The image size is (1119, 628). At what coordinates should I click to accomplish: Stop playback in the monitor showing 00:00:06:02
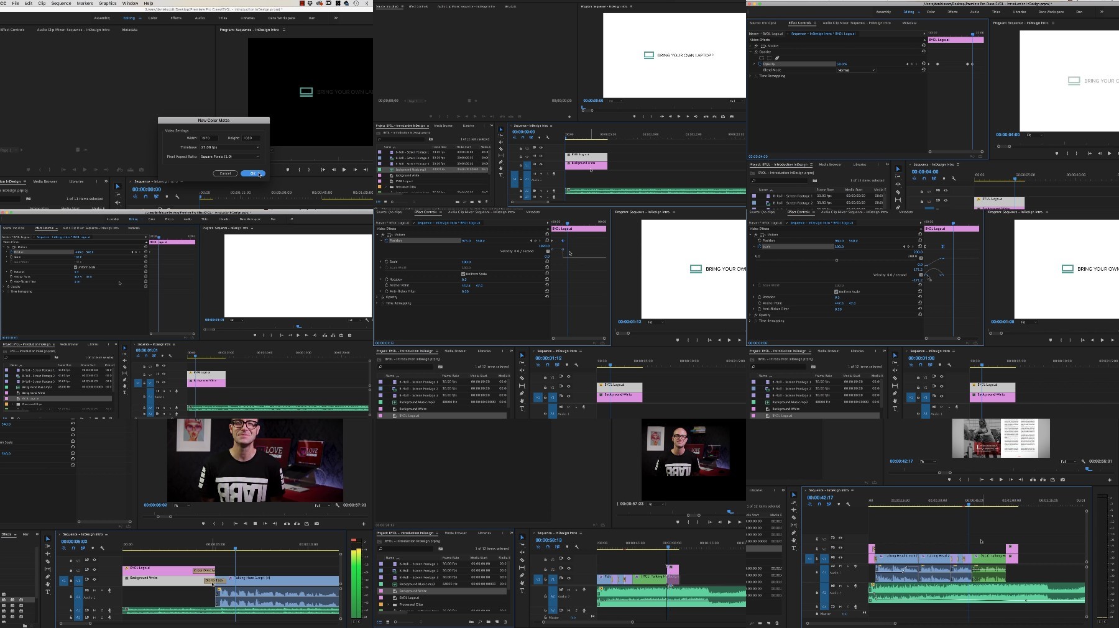point(255,524)
